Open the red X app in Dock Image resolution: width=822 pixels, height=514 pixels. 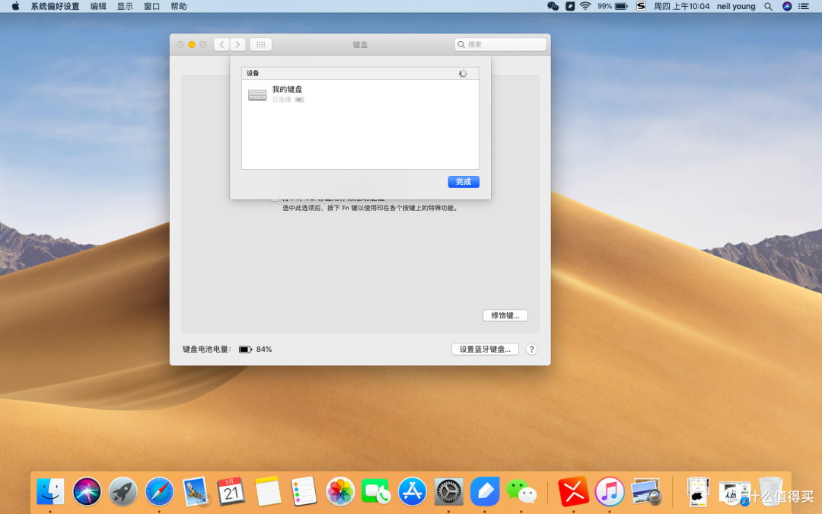tap(574, 492)
